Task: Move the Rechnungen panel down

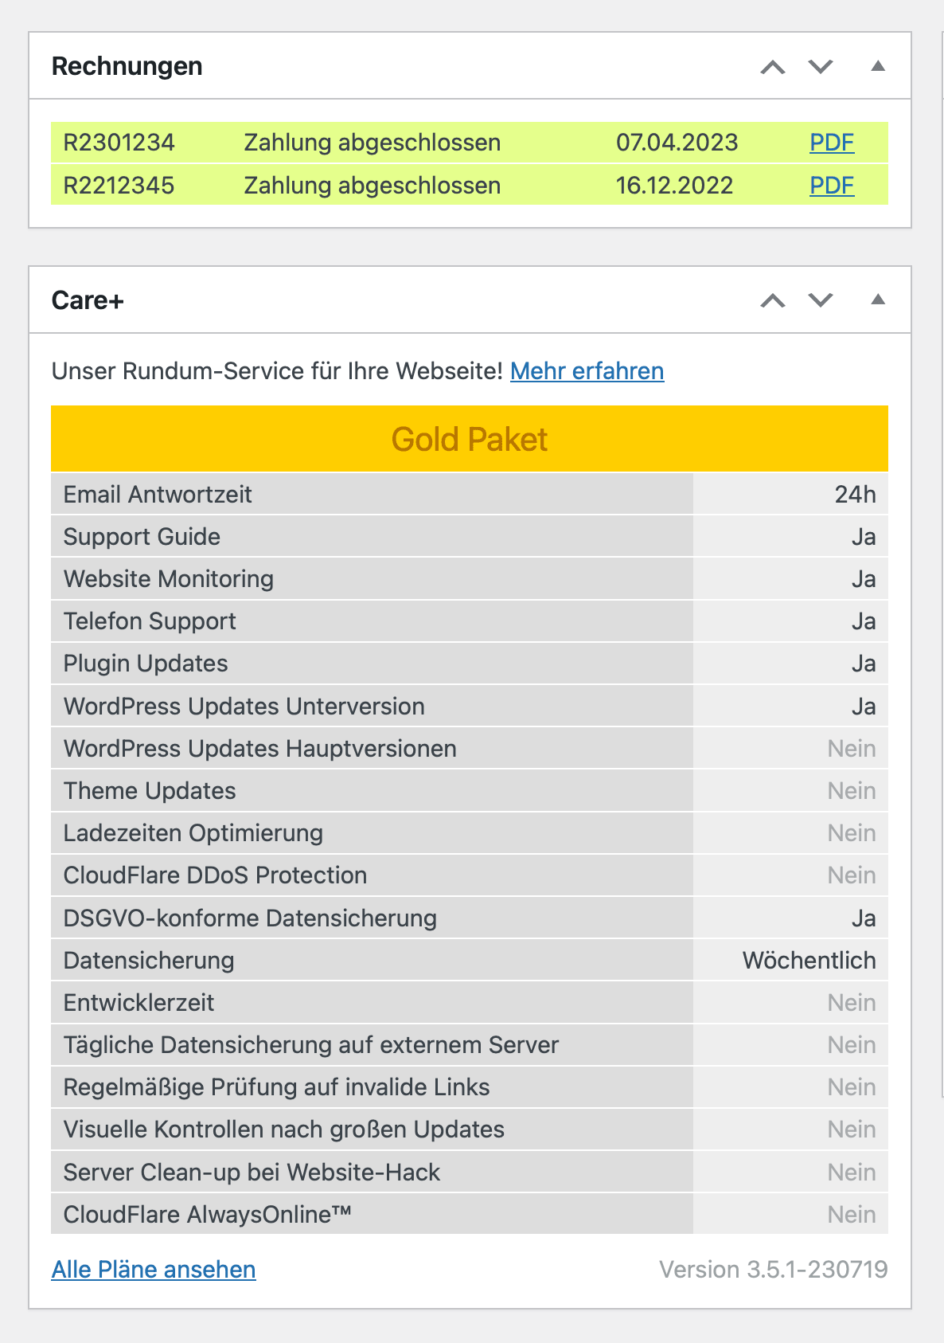Action: pos(821,67)
